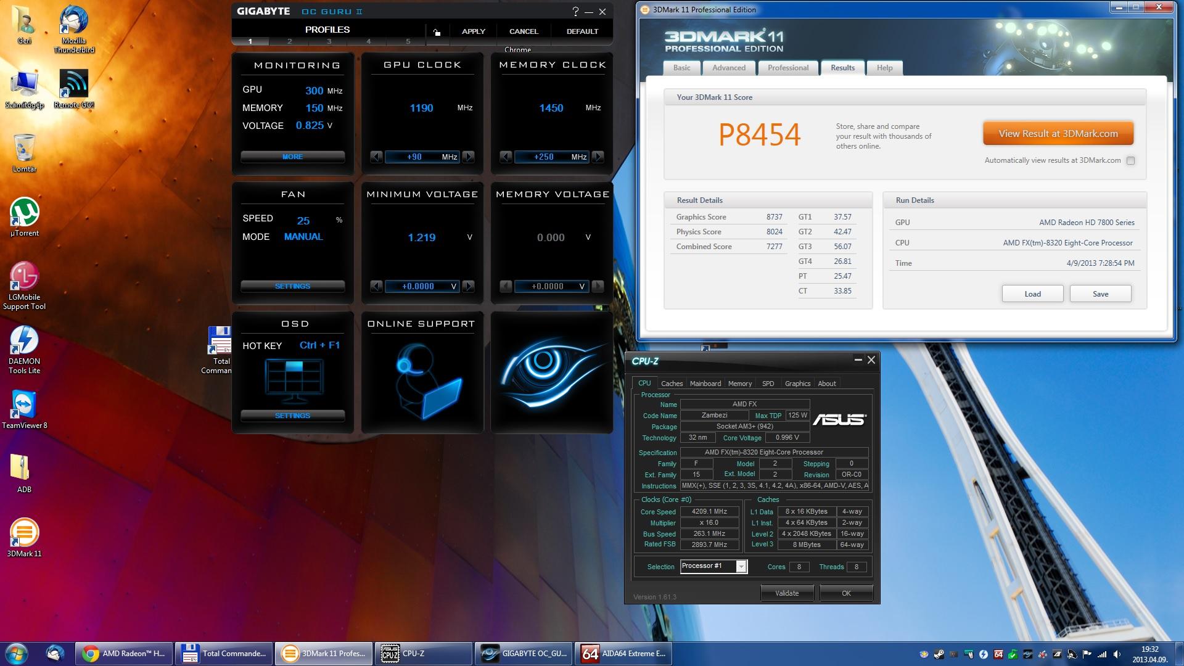Click MORE in the Monitoring panel
Viewport: 1184px width, 666px height.
click(x=292, y=157)
